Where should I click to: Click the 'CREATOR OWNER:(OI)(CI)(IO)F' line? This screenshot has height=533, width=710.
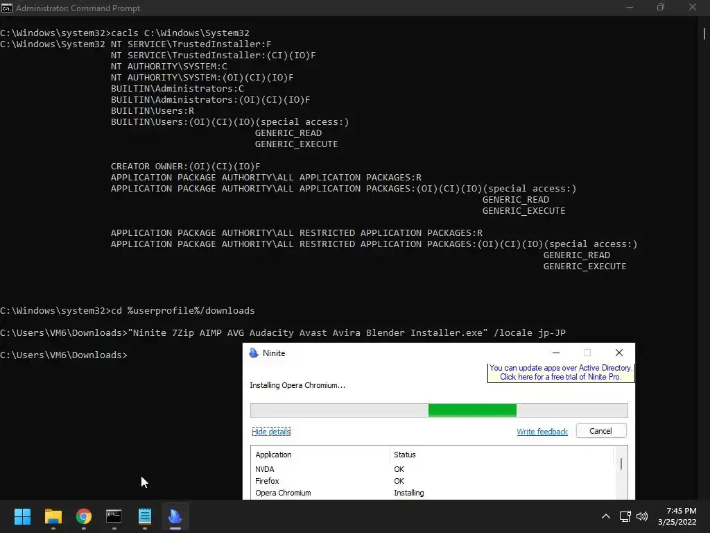[x=186, y=167]
